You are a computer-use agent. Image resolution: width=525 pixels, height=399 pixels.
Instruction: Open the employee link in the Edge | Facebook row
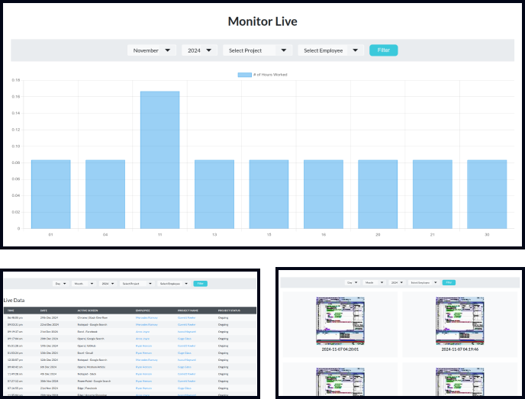[x=143, y=388]
